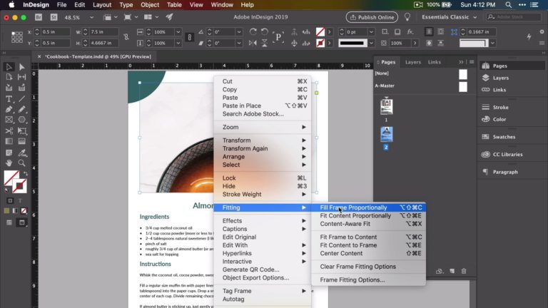Select Center Content in submenu
Screen dimensions: 548x308
pos(368,253)
